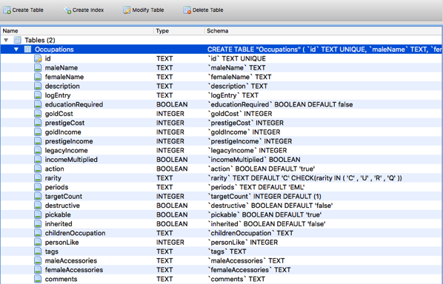Select the id field name
The width and height of the screenshot is (443, 284).
pos(47,58)
